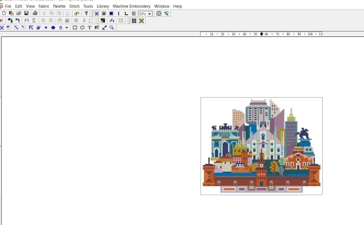Open the Tools menu

[88, 6]
